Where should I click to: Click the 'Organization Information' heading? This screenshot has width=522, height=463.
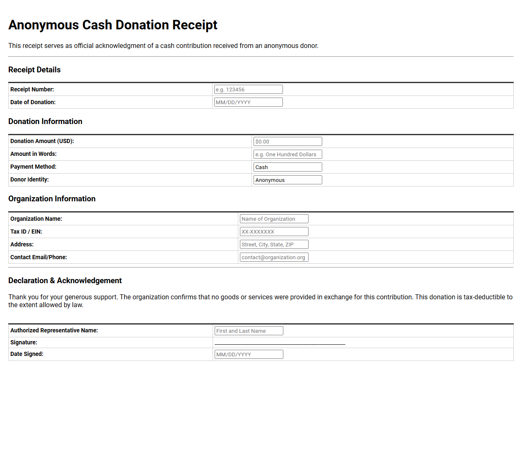click(x=52, y=199)
